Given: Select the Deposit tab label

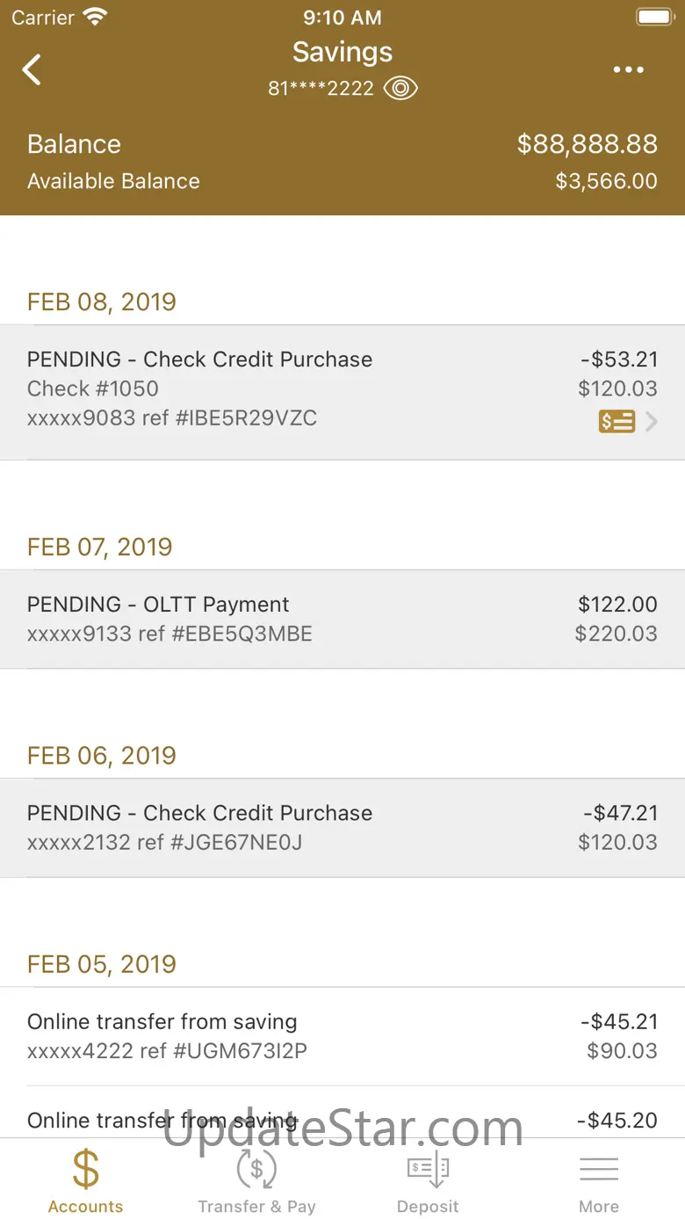Looking at the screenshot, I should [428, 1207].
